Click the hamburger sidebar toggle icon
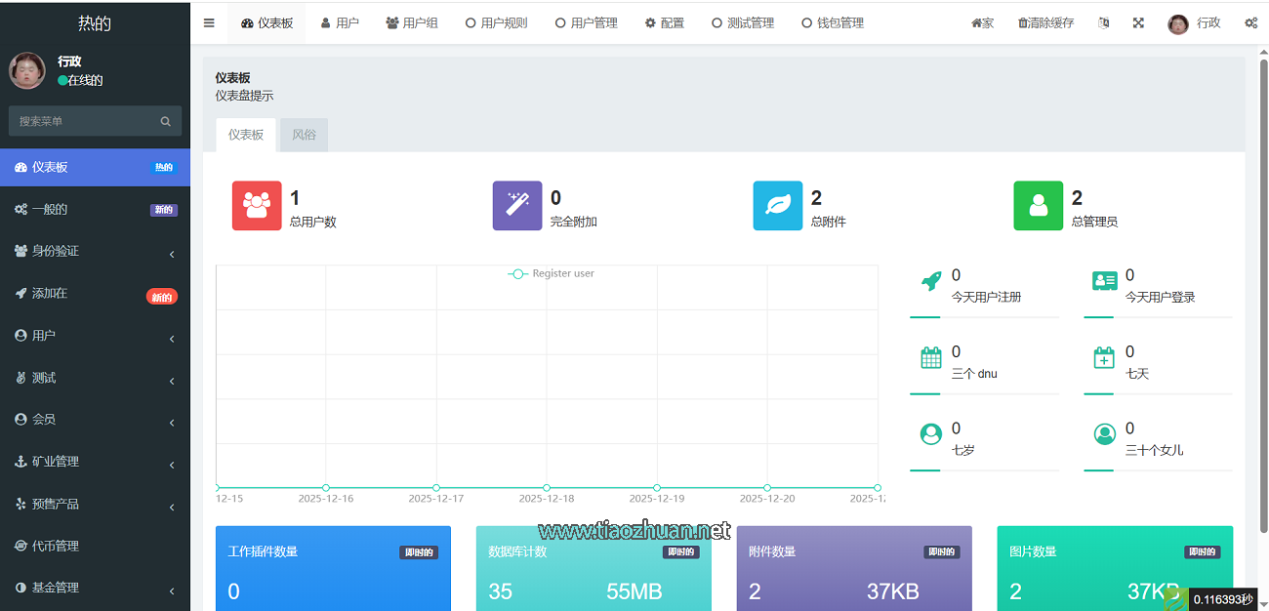1269x611 pixels. click(209, 23)
